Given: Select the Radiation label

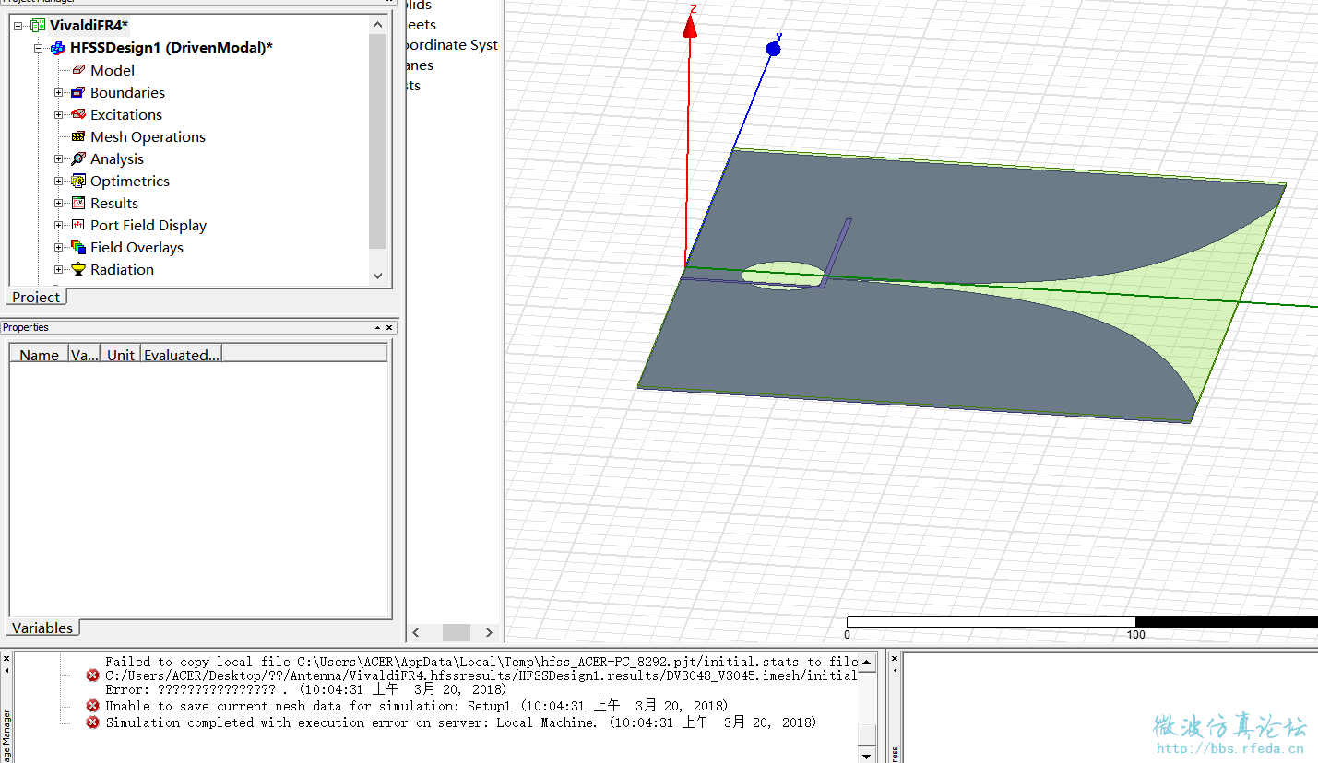Looking at the screenshot, I should click(122, 269).
